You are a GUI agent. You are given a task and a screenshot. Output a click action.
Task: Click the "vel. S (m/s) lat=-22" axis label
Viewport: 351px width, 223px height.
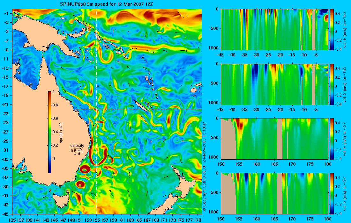coord(345,193)
